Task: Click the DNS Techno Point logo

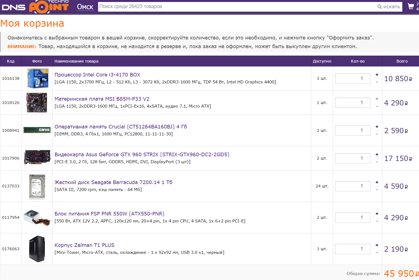Action: point(35,6)
